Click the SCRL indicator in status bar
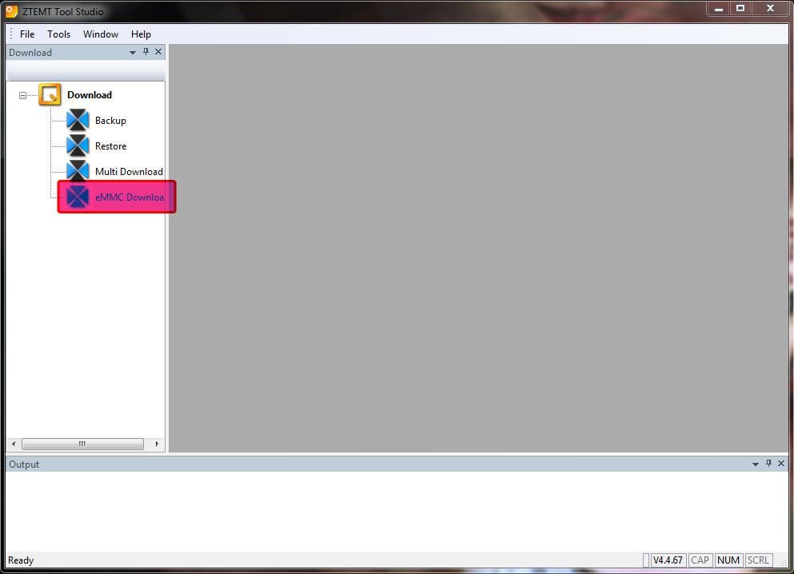This screenshot has height=574, width=794. coord(758,560)
